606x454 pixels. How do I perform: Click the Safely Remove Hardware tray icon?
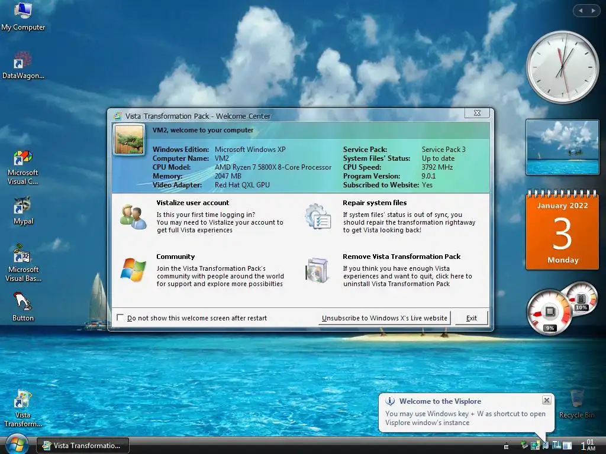coord(524,445)
